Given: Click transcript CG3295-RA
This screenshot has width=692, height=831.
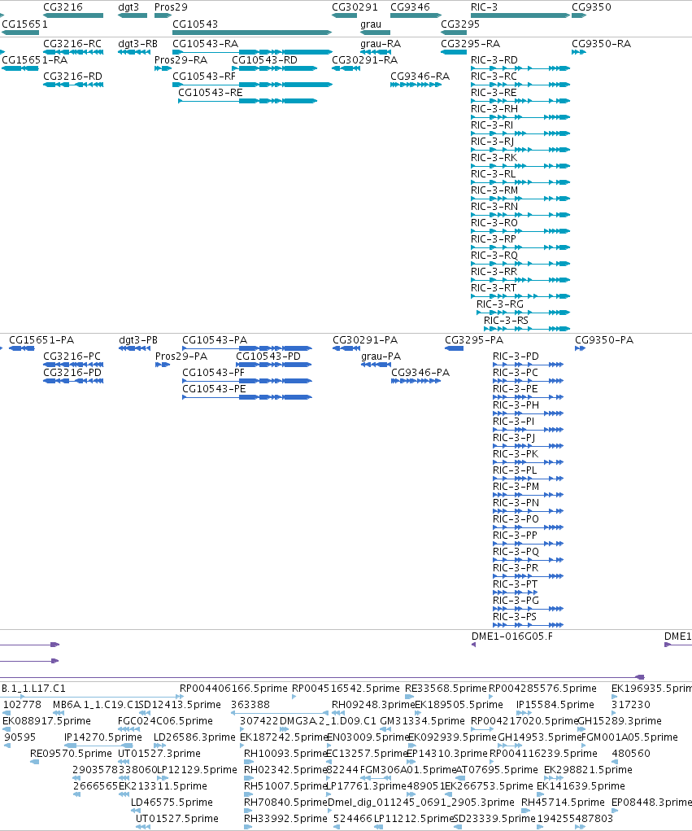Looking at the screenshot, I should [471, 44].
